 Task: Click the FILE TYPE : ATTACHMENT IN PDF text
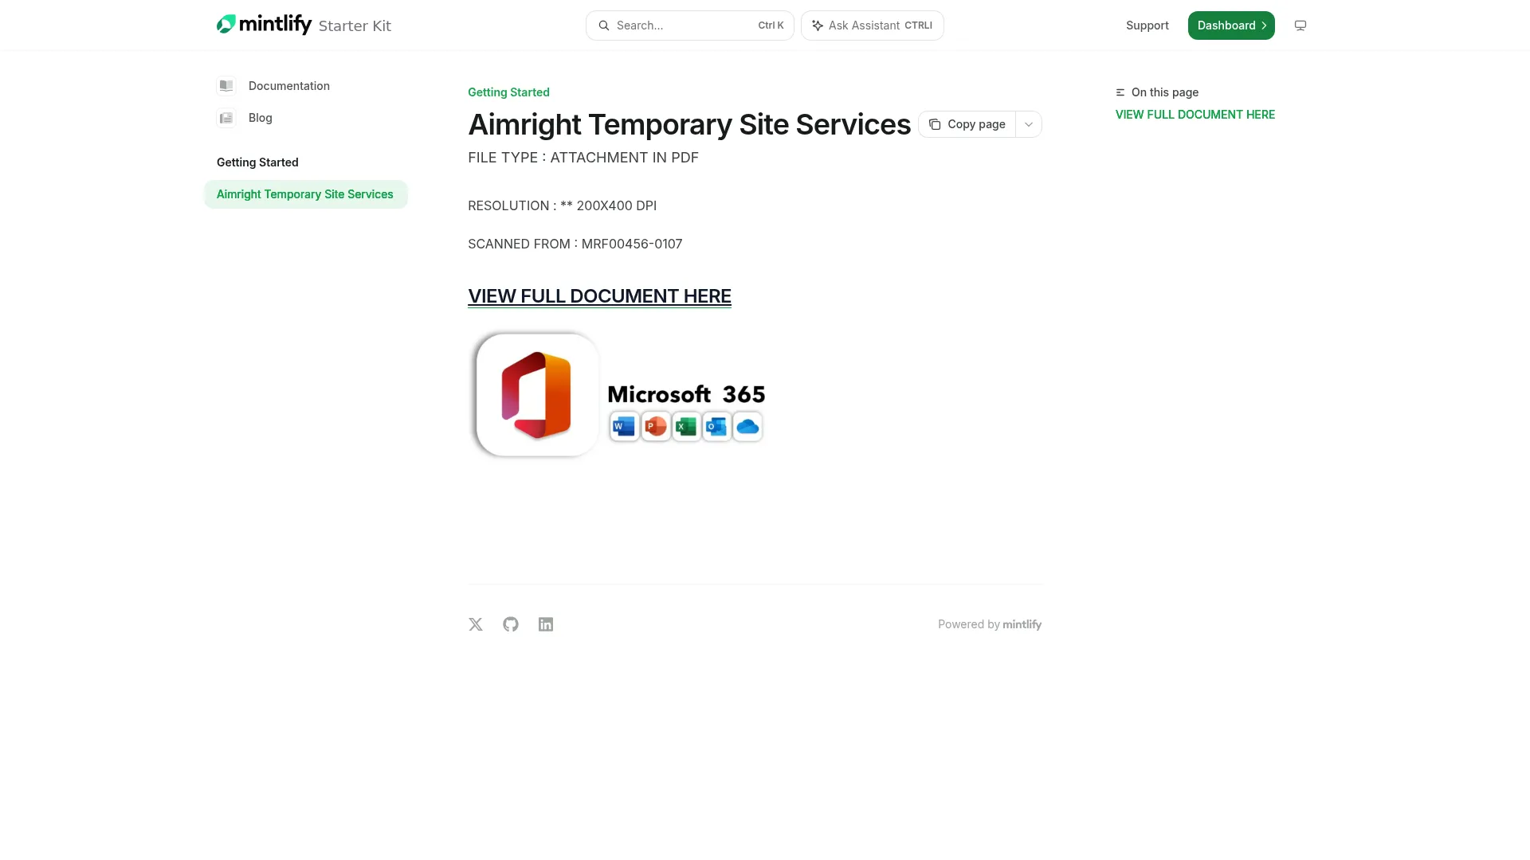[x=583, y=158]
